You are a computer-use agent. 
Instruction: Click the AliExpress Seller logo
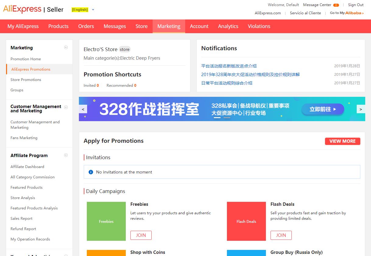[33, 9]
